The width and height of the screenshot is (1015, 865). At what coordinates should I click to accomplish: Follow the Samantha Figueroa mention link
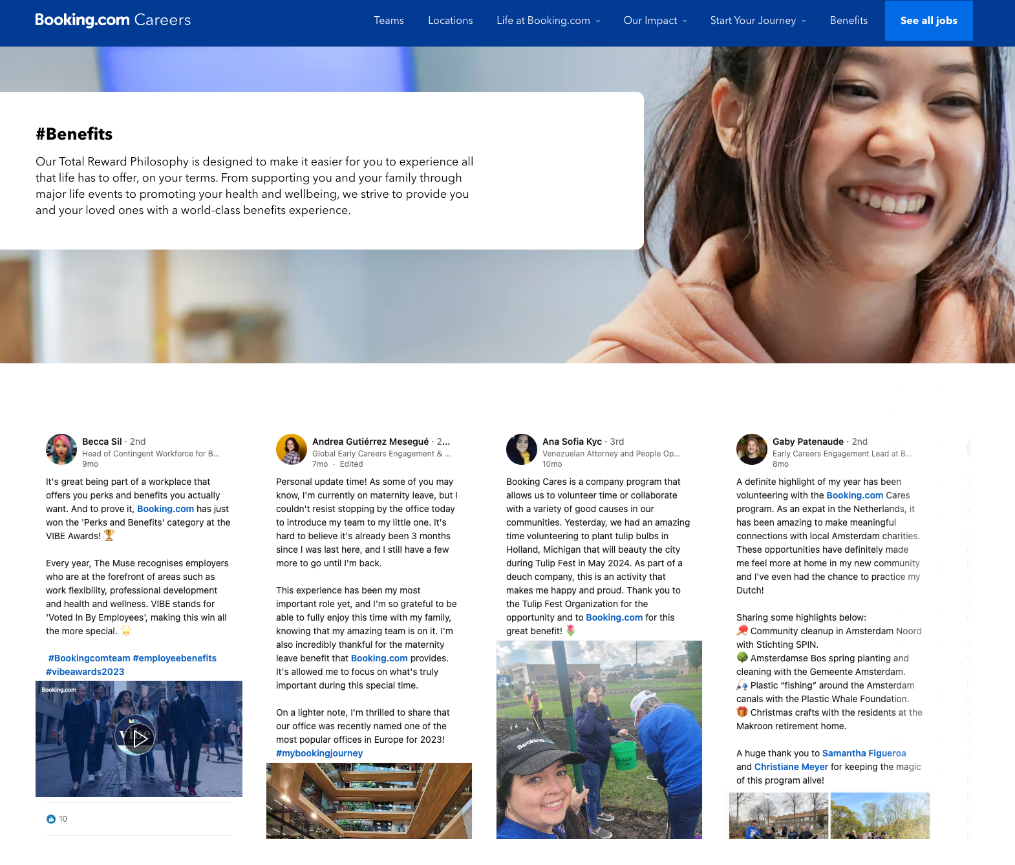(864, 753)
